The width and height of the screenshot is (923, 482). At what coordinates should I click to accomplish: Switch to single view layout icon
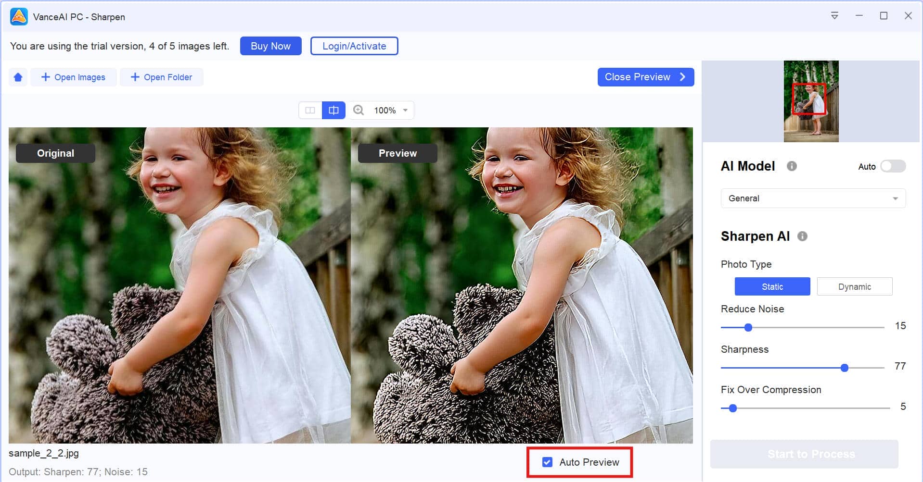310,110
